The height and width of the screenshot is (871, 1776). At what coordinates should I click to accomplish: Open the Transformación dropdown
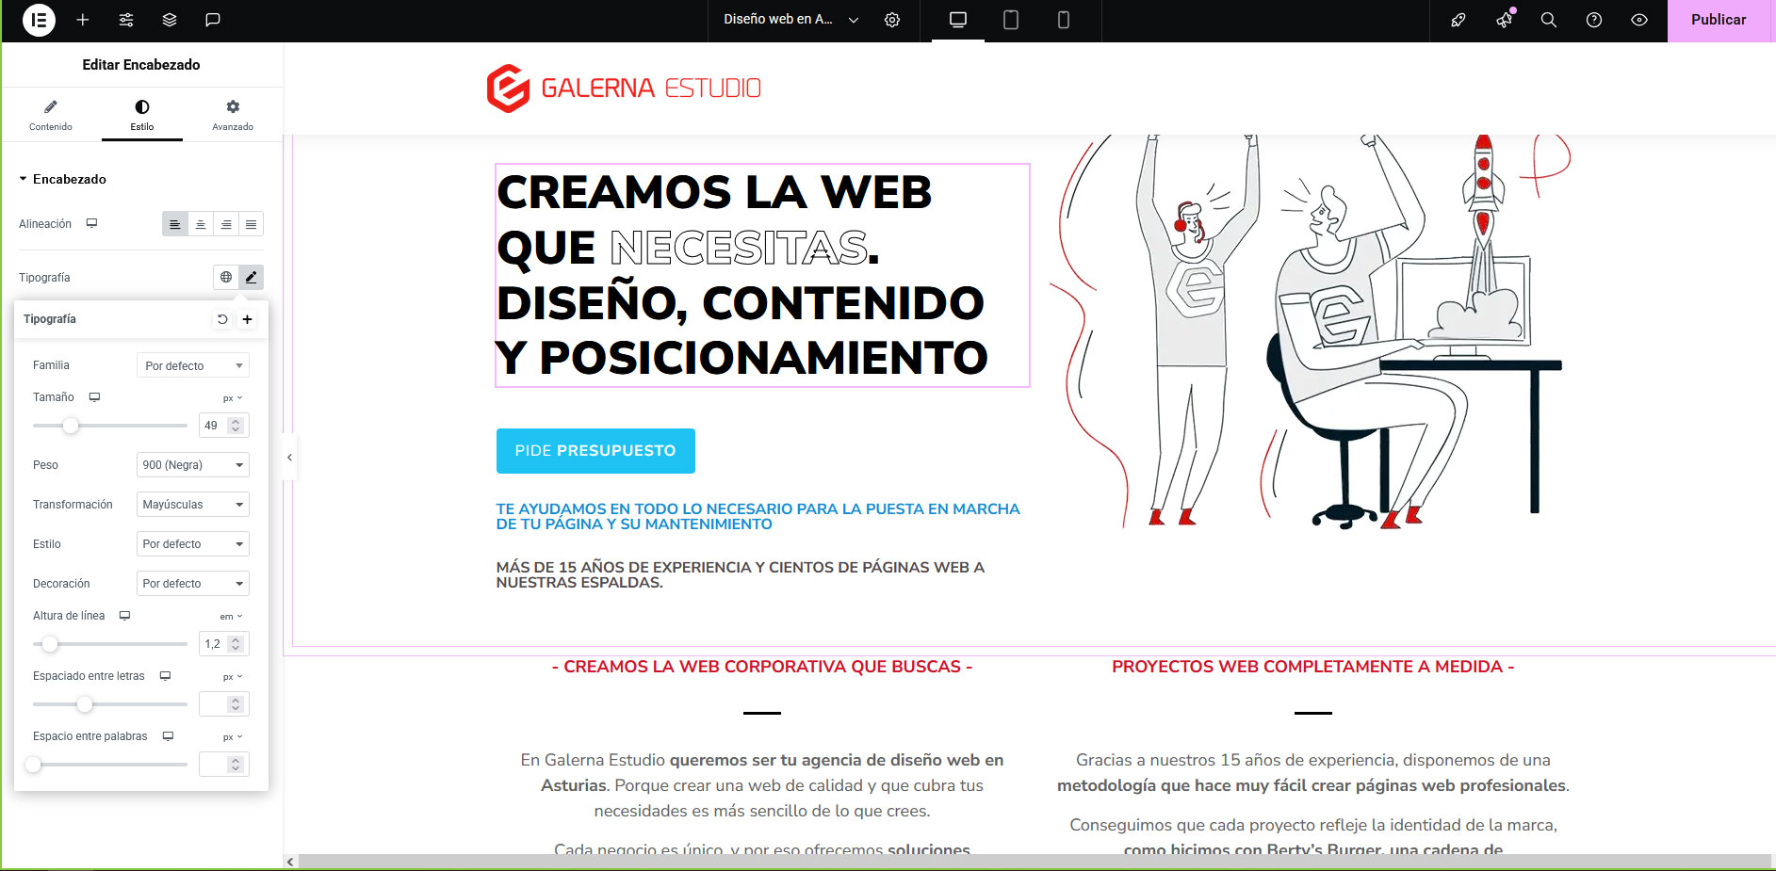pyautogui.click(x=193, y=505)
